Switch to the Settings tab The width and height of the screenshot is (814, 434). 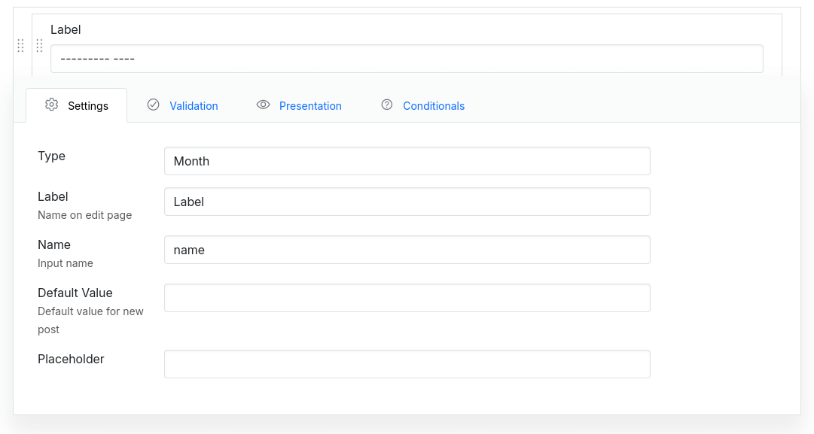click(x=87, y=106)
